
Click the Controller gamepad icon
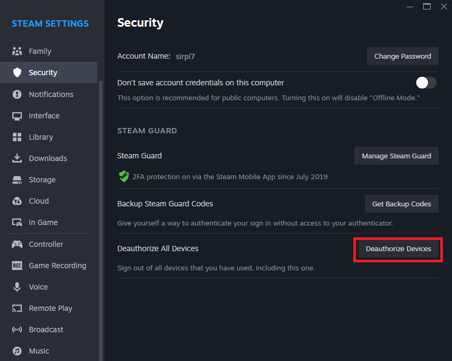(x=17, y=244)
